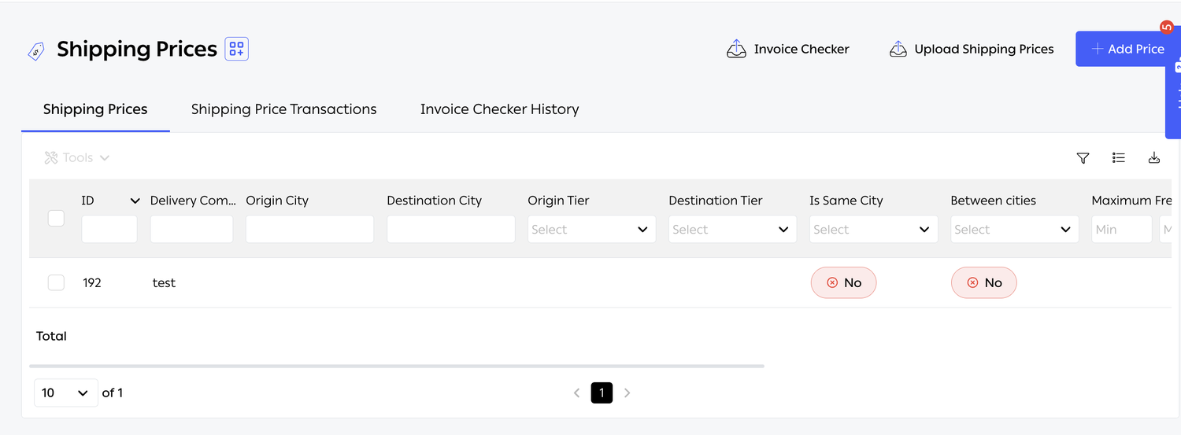Image resolution: width=1181 pixels, height=435 pixels.
Task: Open the ID column sort chevron
Action: 135,201
